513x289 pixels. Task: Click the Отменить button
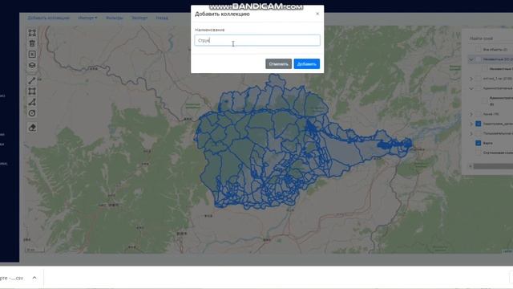point(278,64)
